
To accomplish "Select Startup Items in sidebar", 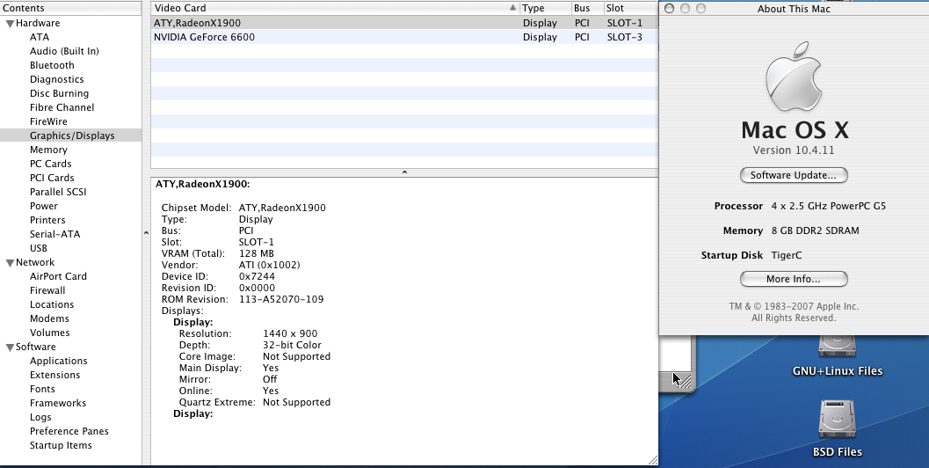I will tap(61, 445).
